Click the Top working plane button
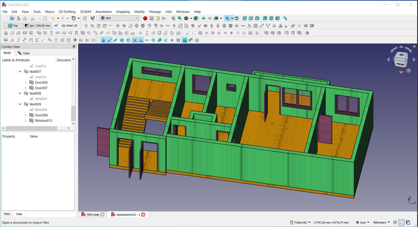The image size is (418, 227). click(13, 26)
